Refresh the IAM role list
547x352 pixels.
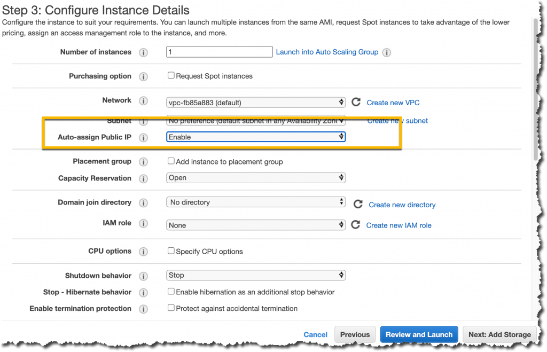click(356, 224)
